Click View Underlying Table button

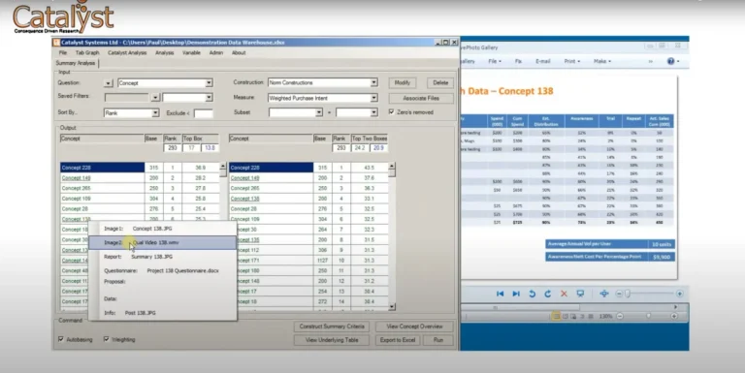tap(332, 340)
